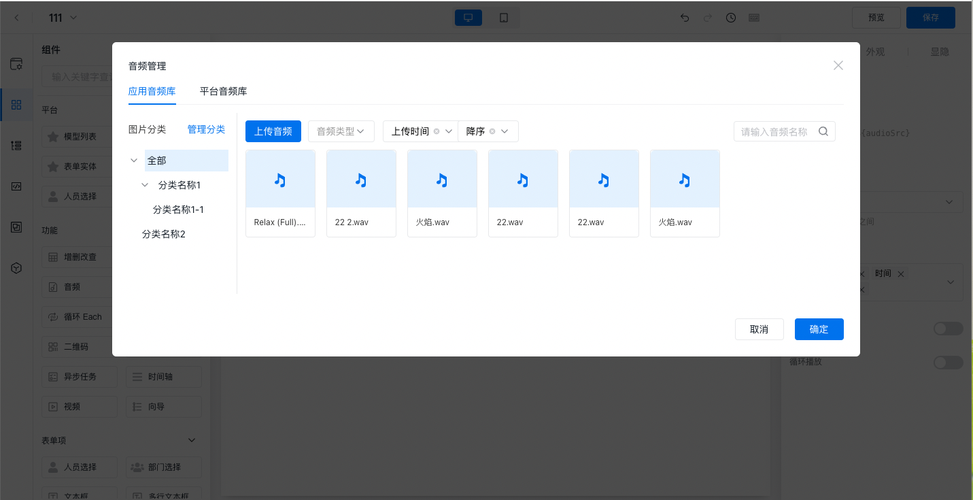
Task: Click the 上传音频 upload button
Action: coord(273,131)
